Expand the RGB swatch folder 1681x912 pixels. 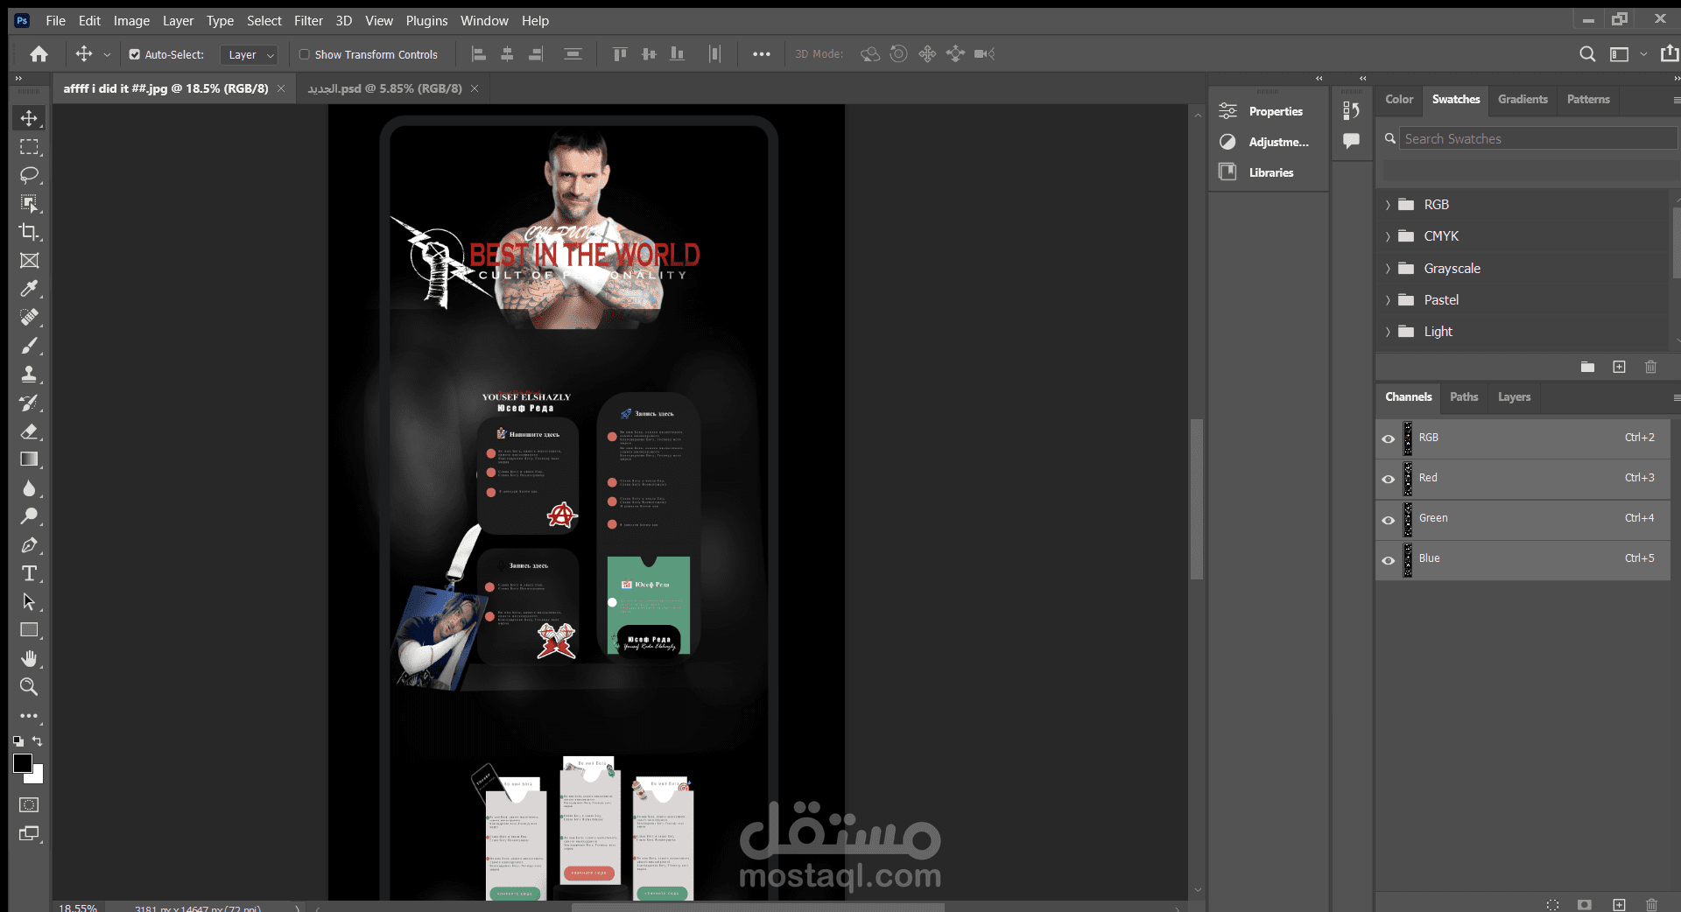click(1388, 205)
